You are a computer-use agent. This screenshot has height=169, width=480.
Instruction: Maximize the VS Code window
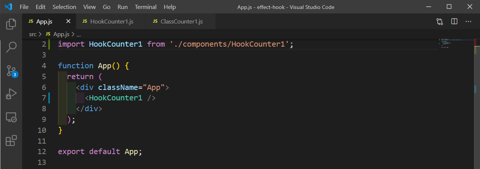pyautogui.click(x=449, y=7)
